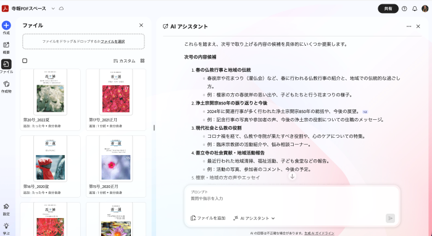This screenshot has height=236, width=432.
Task: Click heading 現代社会と仏教の役割
Action: coord(218,128)
